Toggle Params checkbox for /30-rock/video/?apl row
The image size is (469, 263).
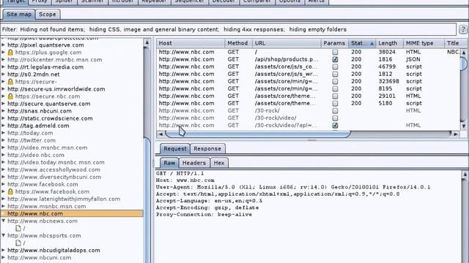pos(335,125)
